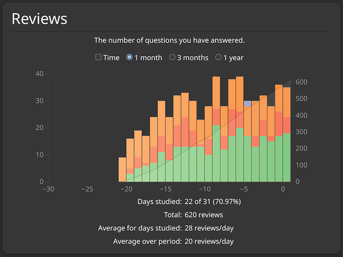Switch range to 3 months

coord(173,58)
